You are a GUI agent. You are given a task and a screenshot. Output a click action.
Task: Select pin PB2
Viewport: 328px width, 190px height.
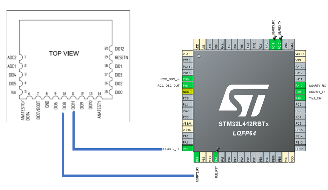(266, 157)
